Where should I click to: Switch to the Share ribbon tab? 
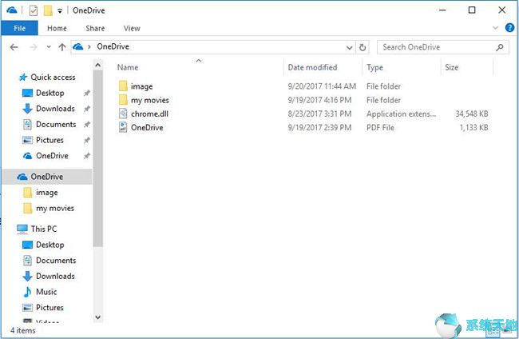tap(95, 29)
